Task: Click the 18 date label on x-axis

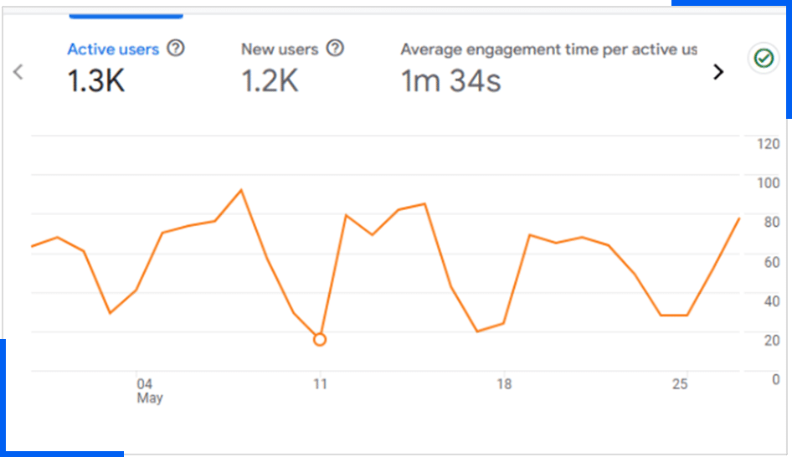Action: coord(503,384)
